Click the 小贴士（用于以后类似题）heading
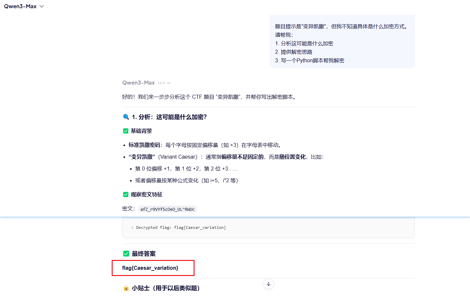Viewport: 470px width, 296px height. (166, 288)
